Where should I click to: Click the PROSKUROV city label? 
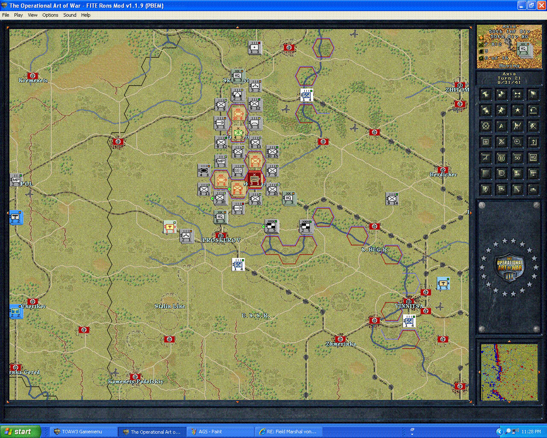221,240
